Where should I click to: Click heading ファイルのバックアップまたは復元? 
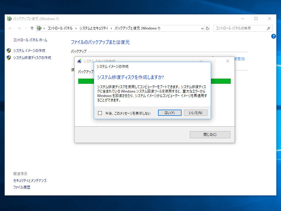click(x=100, y=42)
